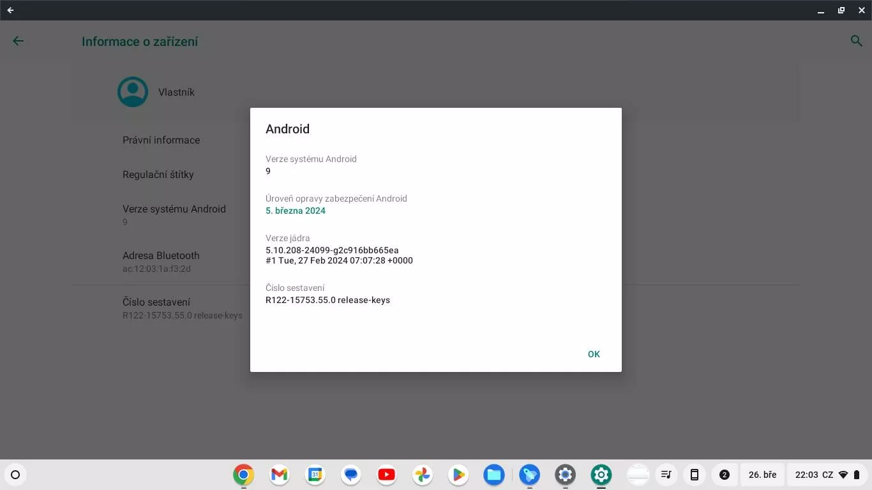This screenshot has width=872, height=490.
Task: Open the blue rocket app on the shelf
Action: pos(529,475)
